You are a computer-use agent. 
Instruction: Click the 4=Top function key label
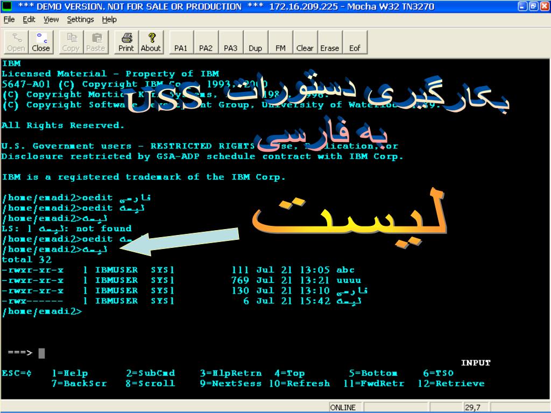click(x=289, y=373)
